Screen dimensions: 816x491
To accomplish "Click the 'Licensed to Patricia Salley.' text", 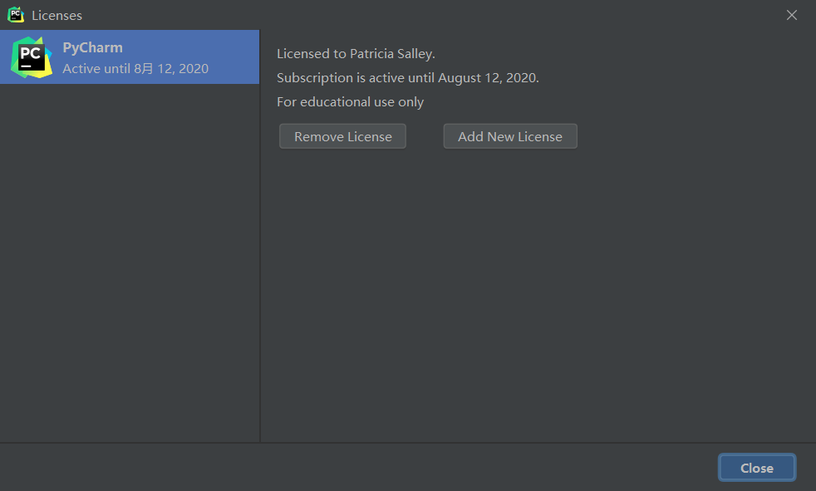I will [x=356, y=53].
